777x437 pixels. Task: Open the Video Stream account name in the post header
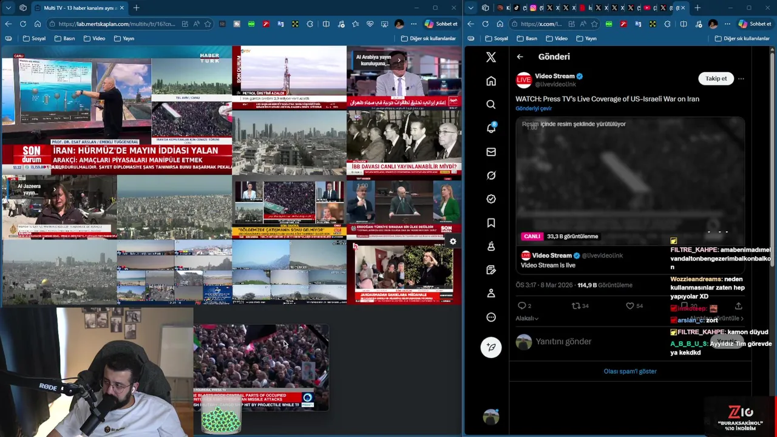[555, 76]
